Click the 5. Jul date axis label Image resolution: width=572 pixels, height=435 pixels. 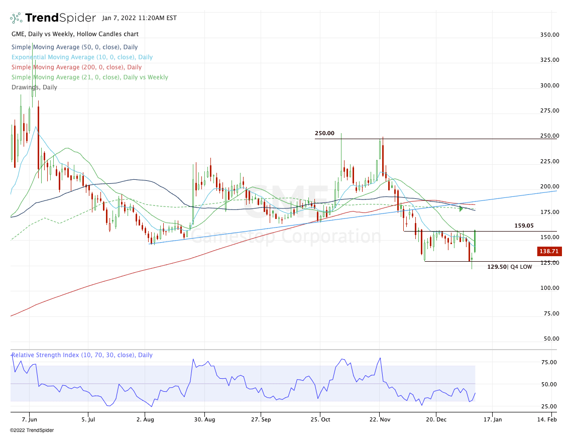tap(88, 419)
